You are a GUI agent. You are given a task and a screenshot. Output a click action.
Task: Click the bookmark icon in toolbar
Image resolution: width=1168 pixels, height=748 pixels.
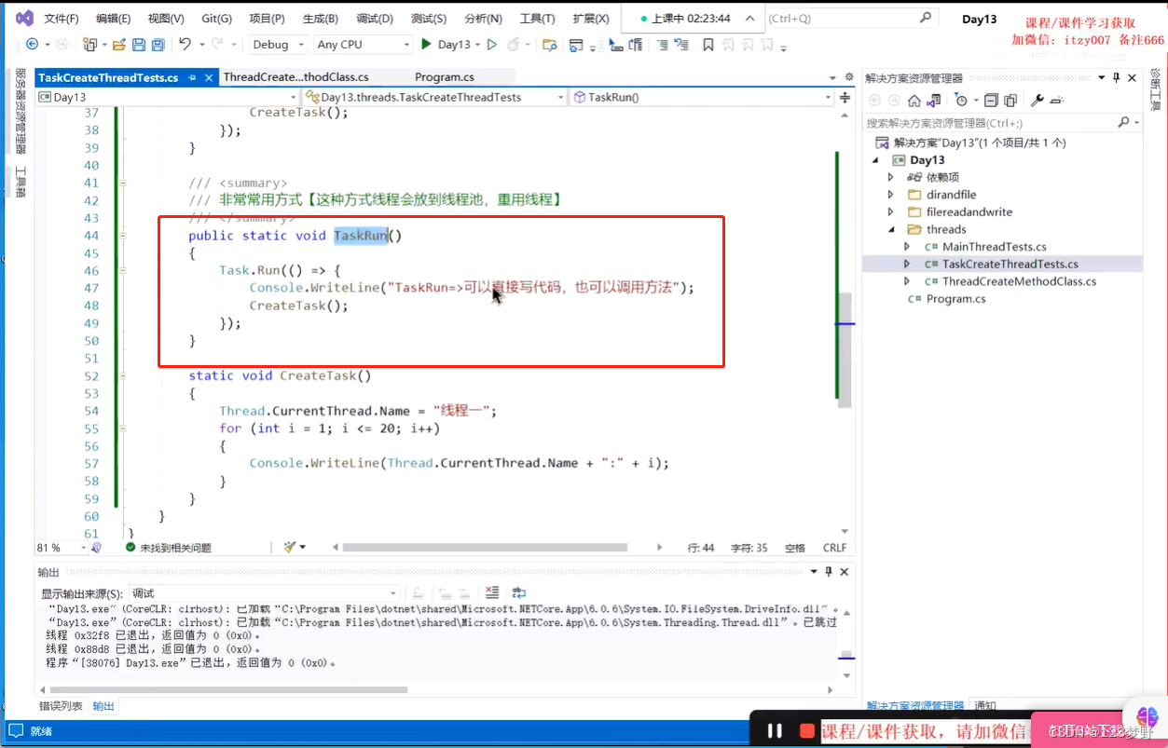tap(708, 44)
